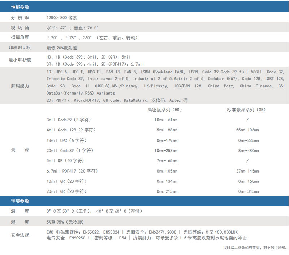Click the SR value 0mm-168mm

[249, 181]
